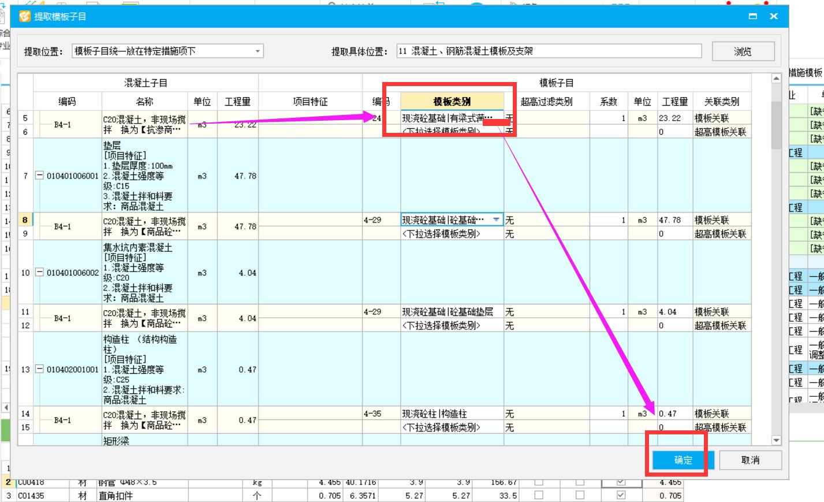Viewport: 824px width, 502px height.
Task: Toggle unchecked checkbox right after 33.5 value
Action: (x=539, y=495)
